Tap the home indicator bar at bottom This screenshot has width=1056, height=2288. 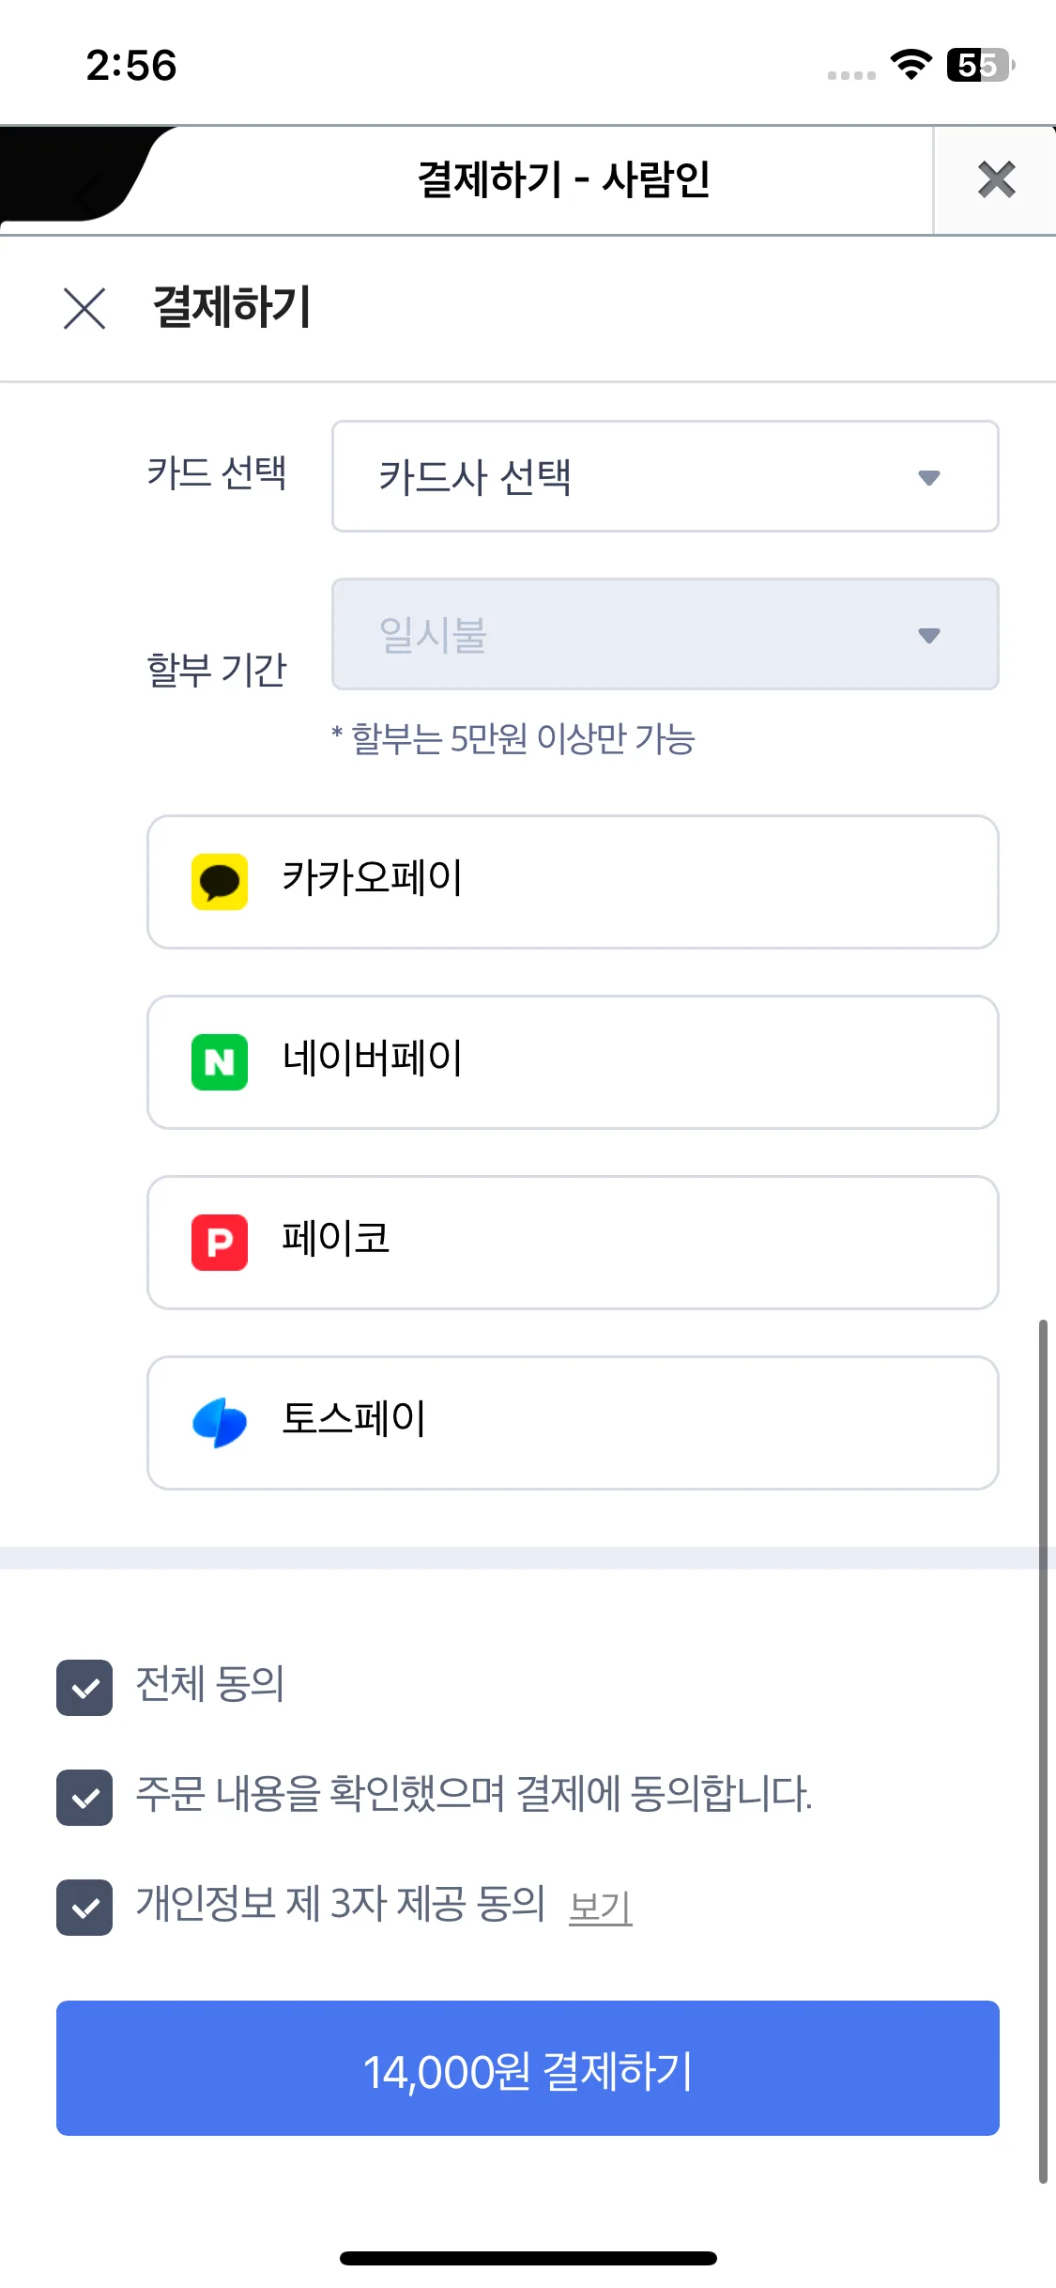point(528,2258)
